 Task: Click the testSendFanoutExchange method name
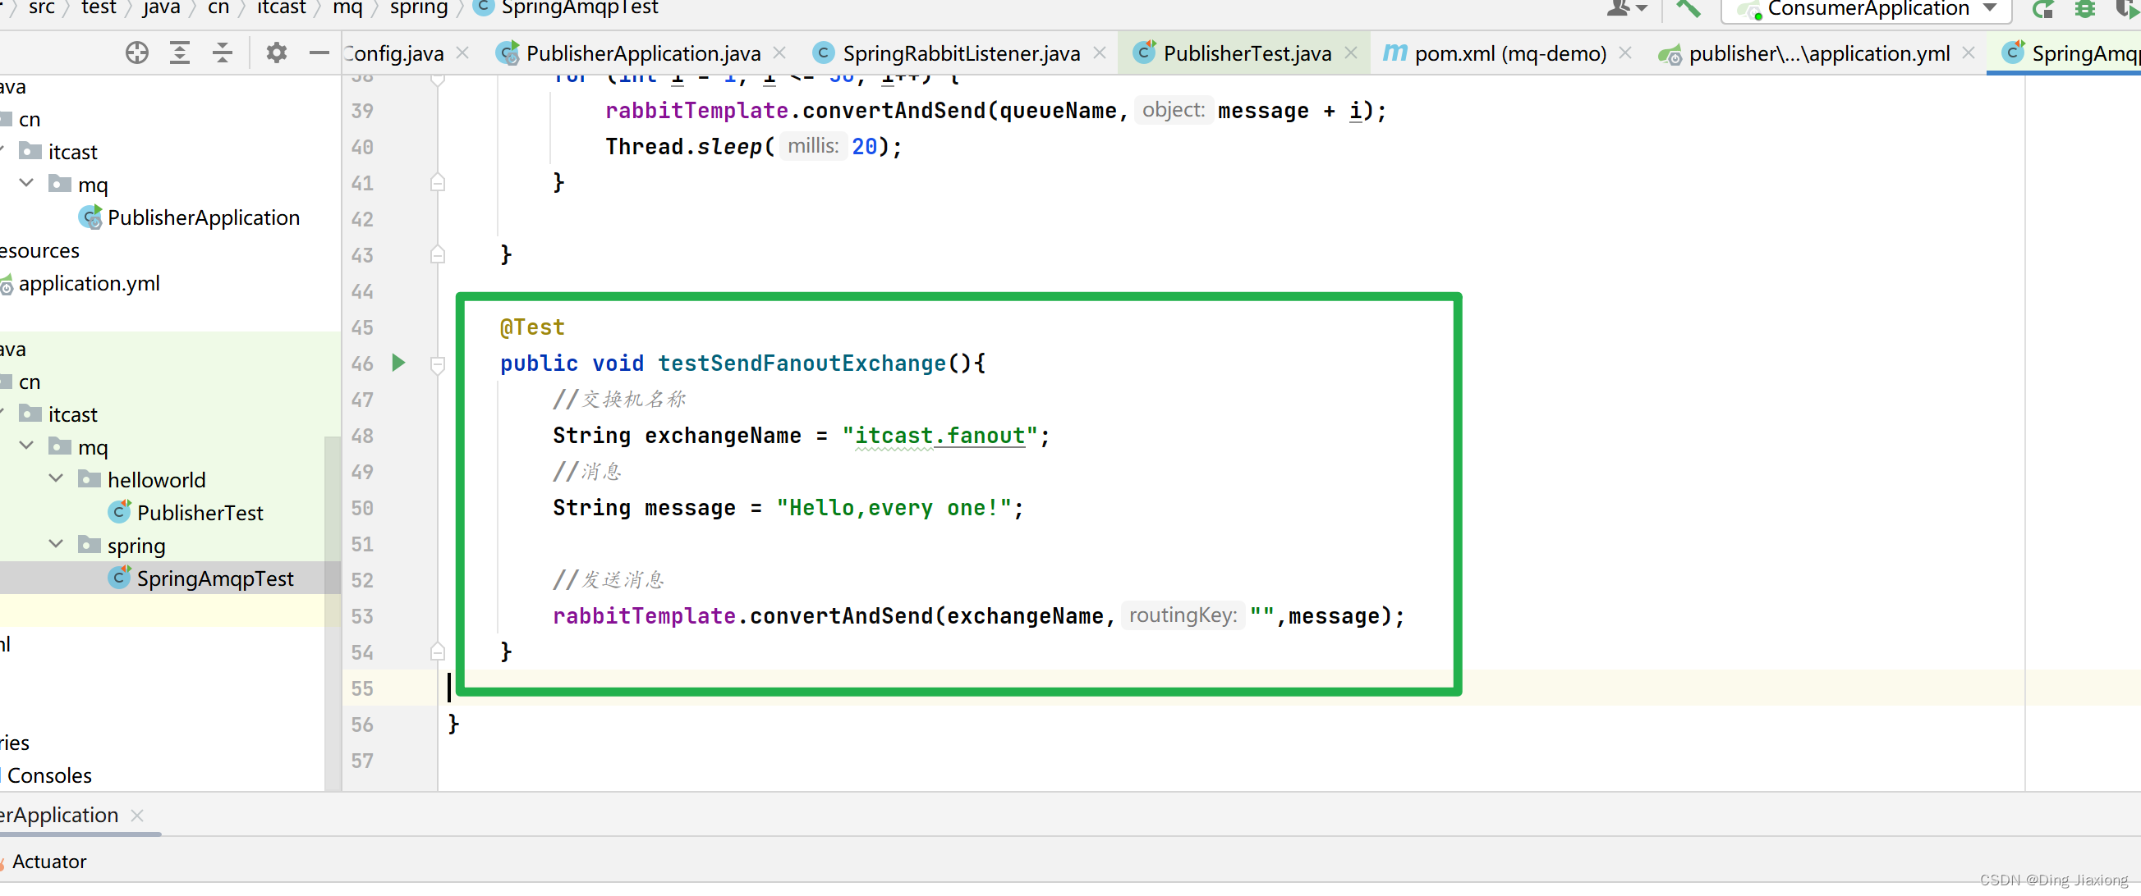[802, 363]
